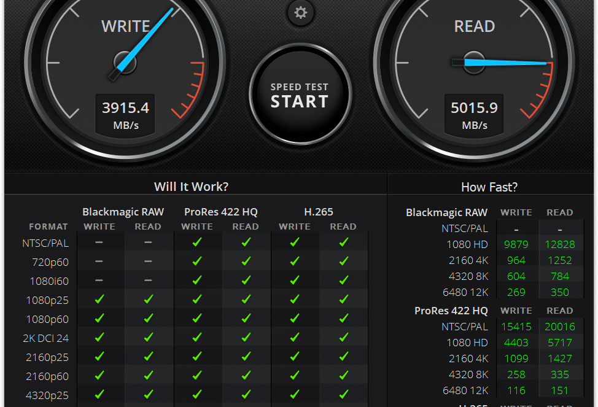Click the "Will It Work?" heading
Image resolution: width=598 pixels, height=407 pixels.
[x=191, y=187]
